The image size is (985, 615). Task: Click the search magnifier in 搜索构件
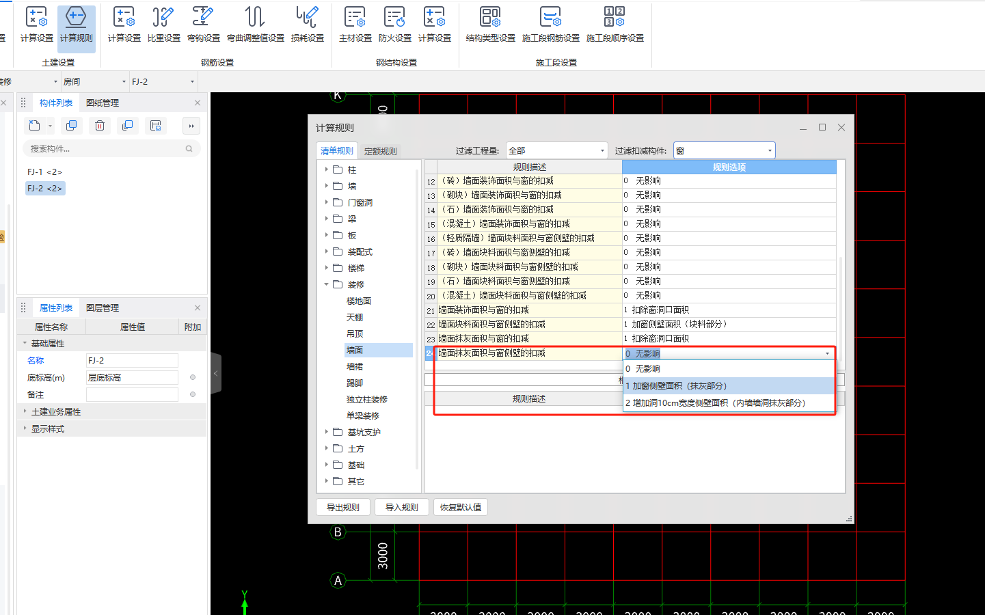[189, 148]
